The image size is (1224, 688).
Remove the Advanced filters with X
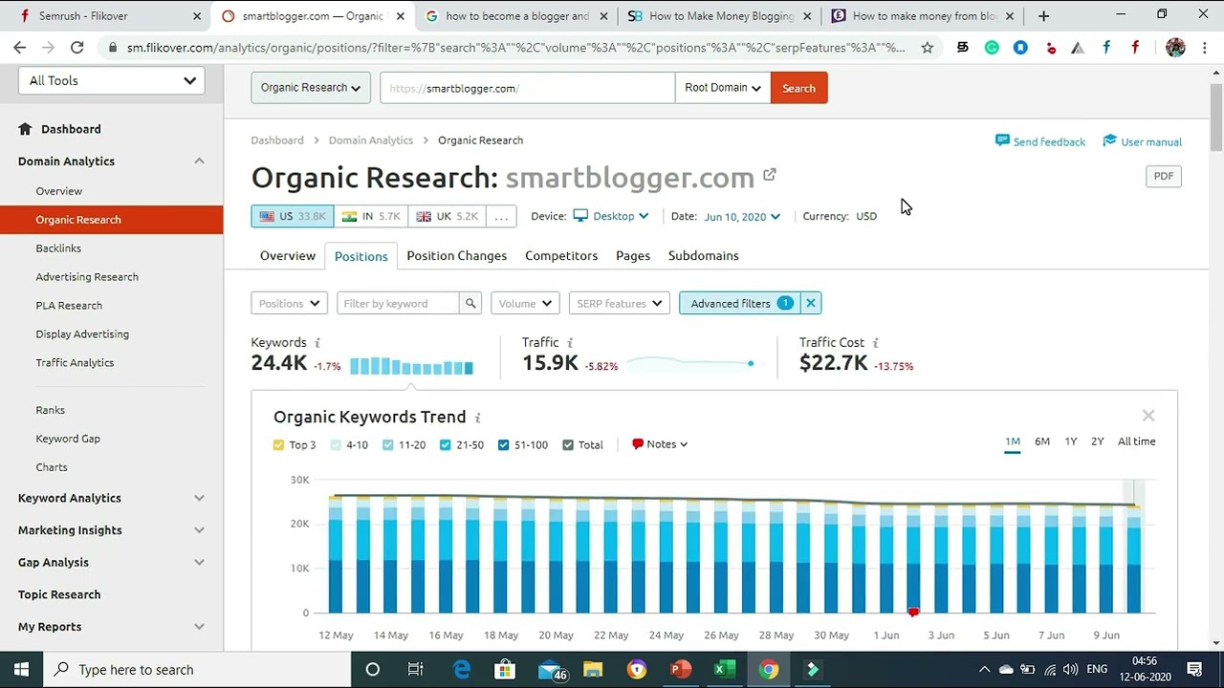click(x=811, y=303)
